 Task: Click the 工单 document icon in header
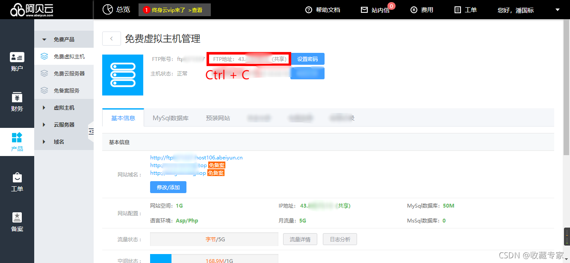[x=458, y=10]
